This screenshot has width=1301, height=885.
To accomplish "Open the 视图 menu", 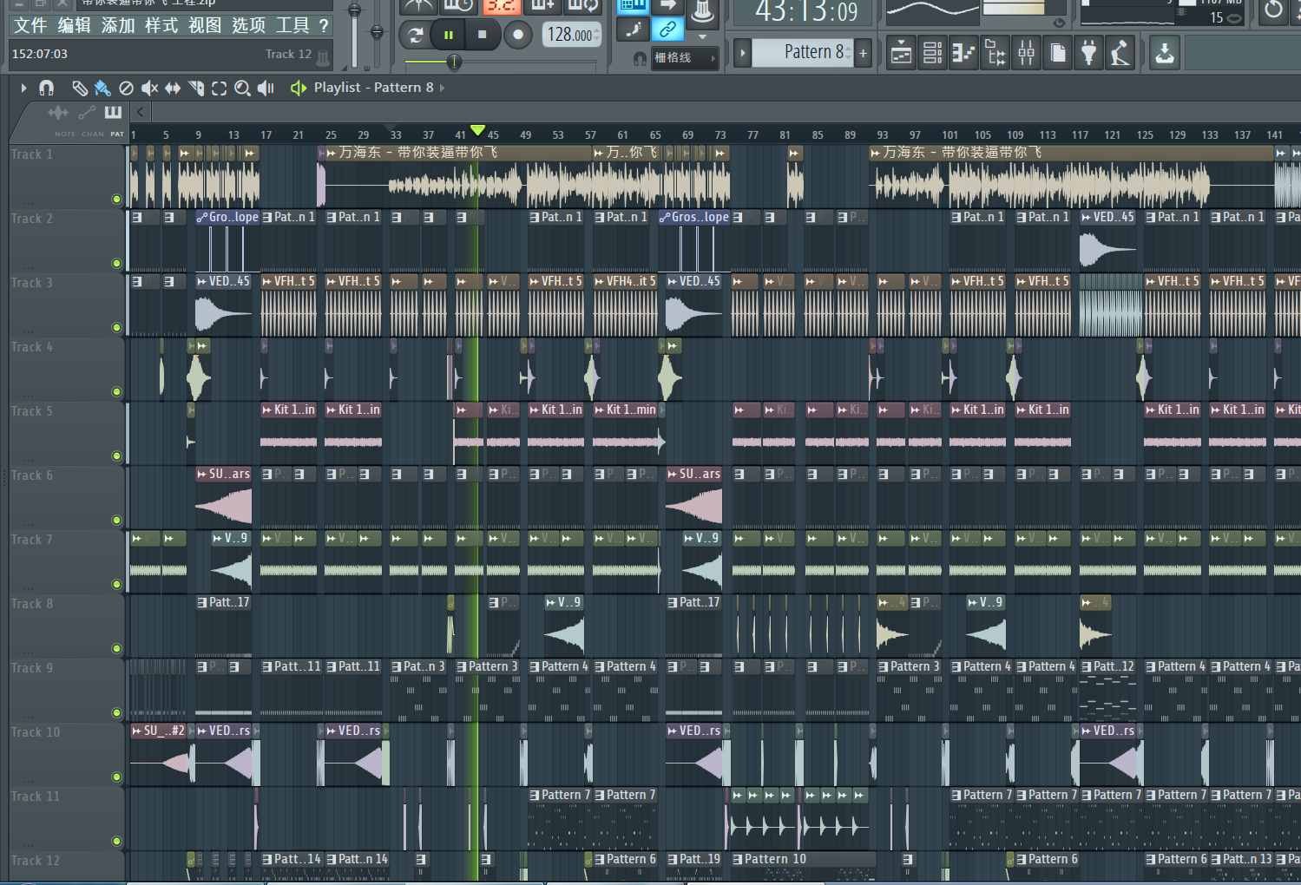I will 205,26.
